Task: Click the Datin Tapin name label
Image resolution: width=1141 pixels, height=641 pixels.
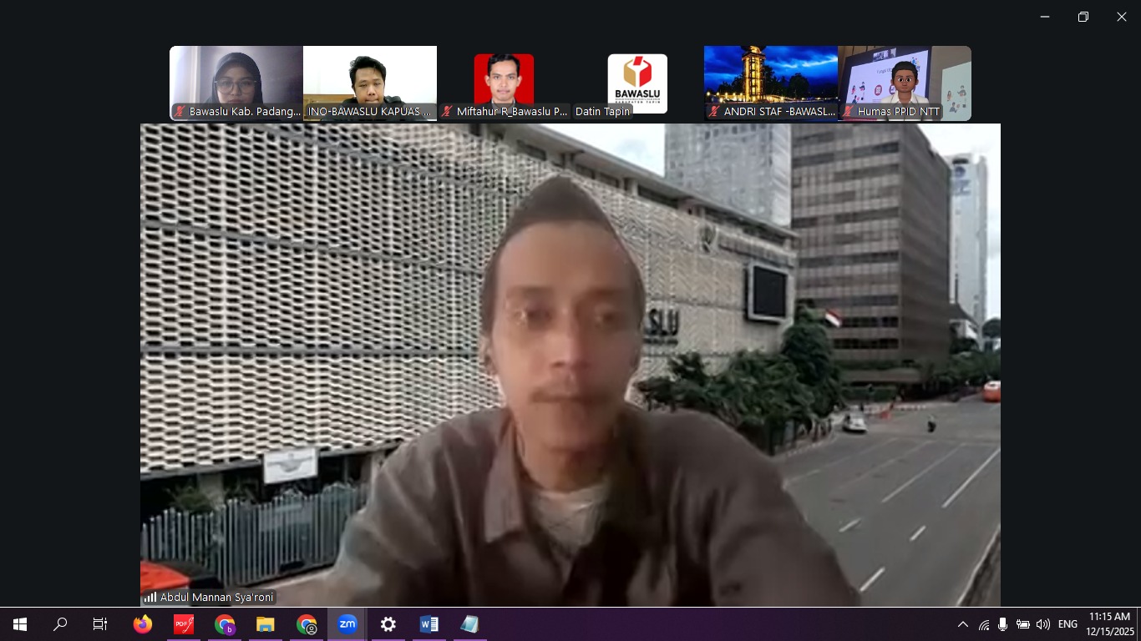Action: (603, 111)
